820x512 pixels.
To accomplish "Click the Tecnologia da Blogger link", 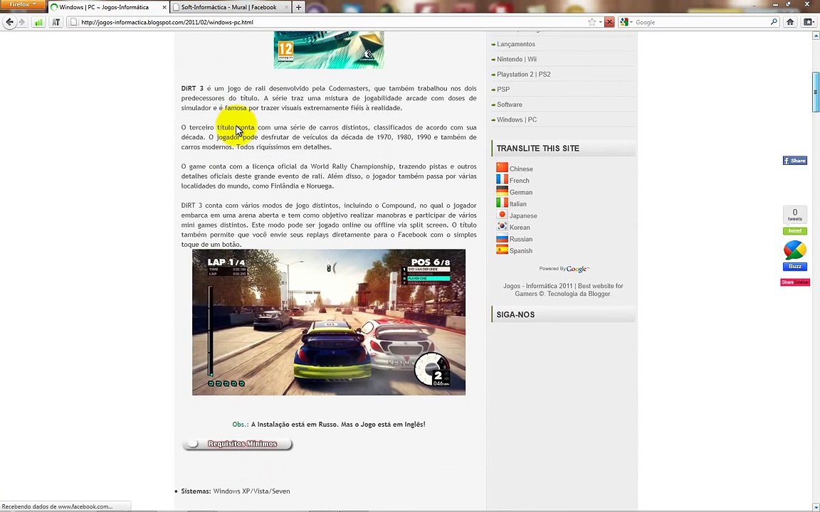I will (x=579, y=294).
